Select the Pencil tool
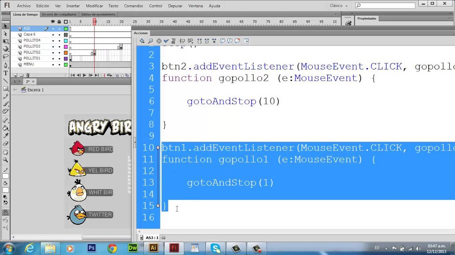The image size is (455, 255). click(x=5, y=96)
